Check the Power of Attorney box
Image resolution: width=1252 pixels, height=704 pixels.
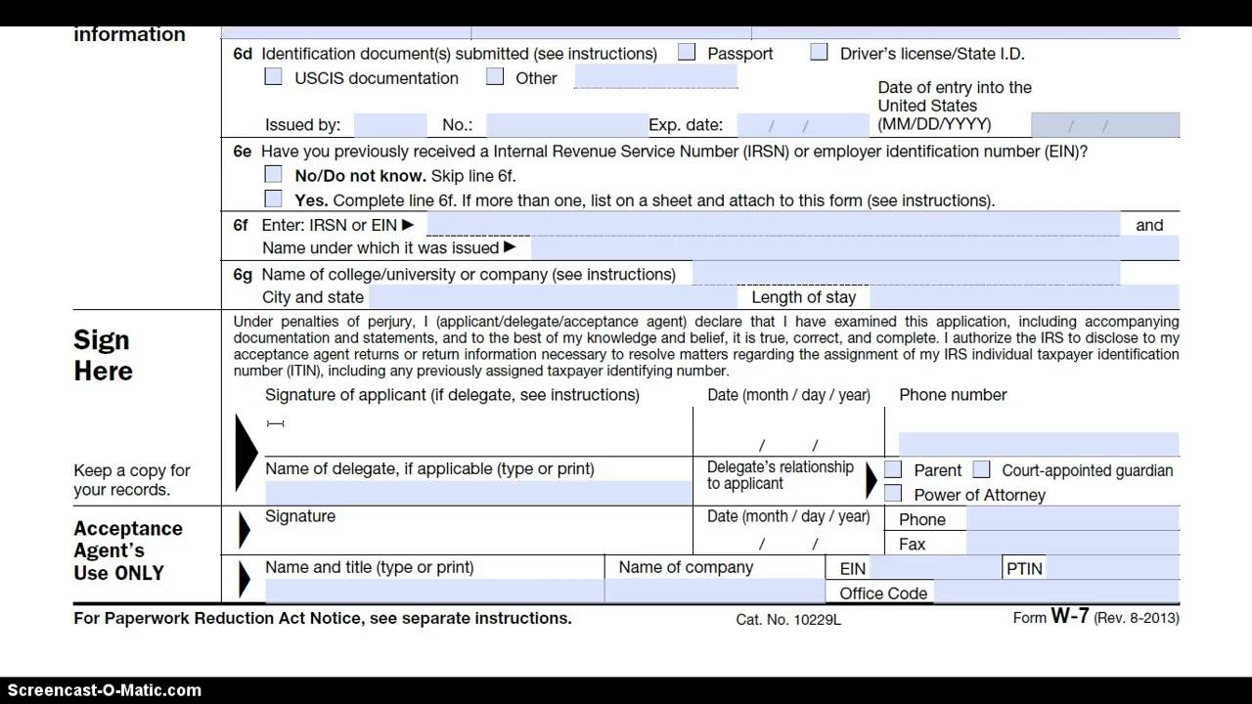tap(893, 494)
